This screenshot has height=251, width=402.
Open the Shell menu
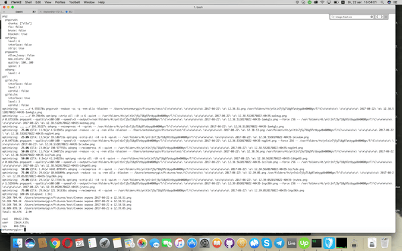(28, 2)
